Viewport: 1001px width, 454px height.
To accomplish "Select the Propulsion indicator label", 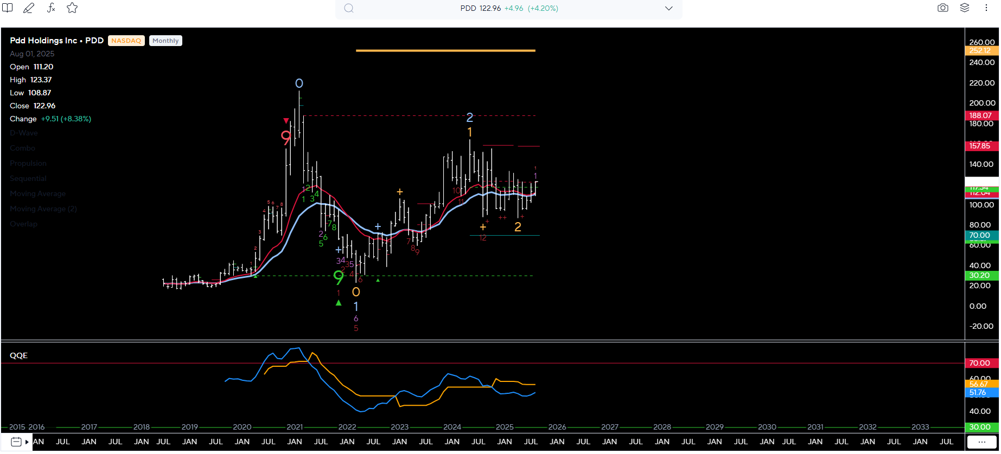I will (x=28, y=164).
